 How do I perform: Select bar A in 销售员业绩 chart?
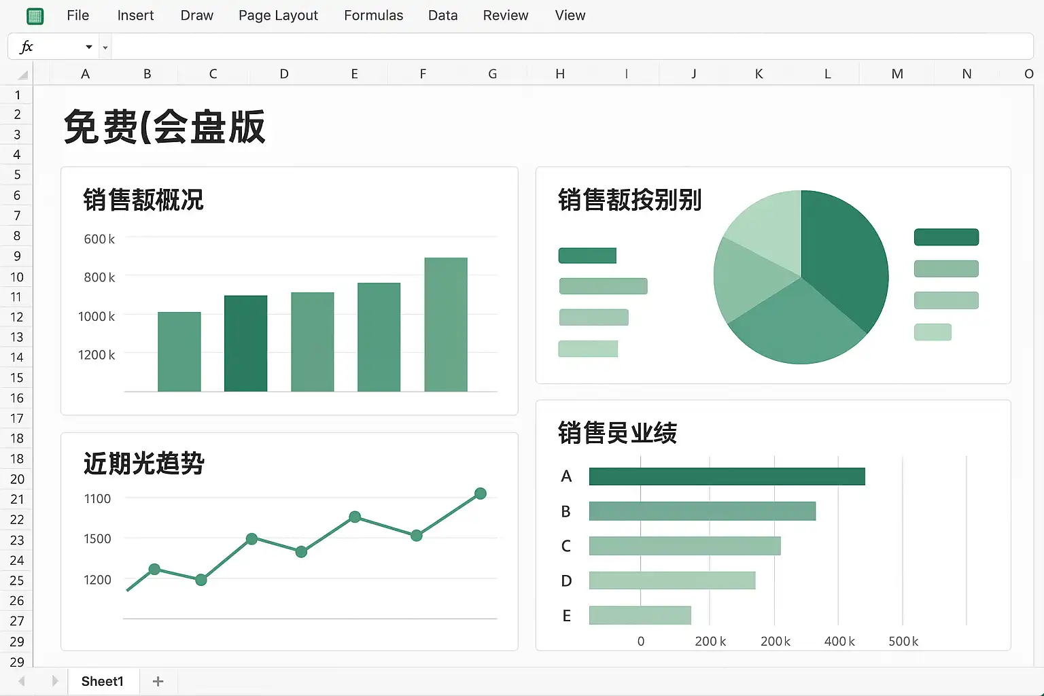[x=727, y=476]
